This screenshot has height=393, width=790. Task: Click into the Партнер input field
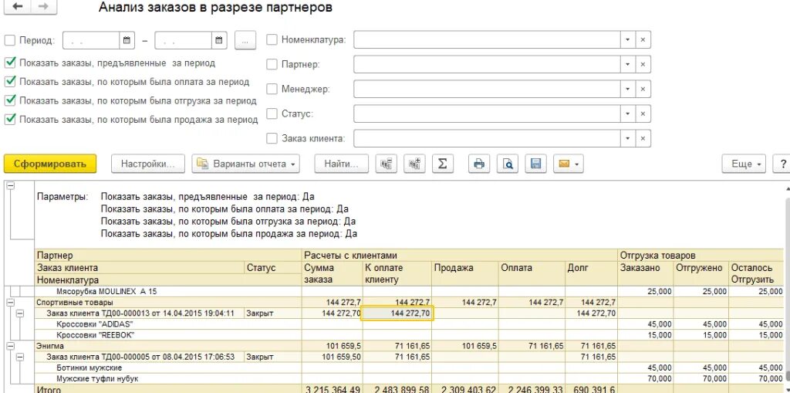pyautogui.click(x=487, y=65)
